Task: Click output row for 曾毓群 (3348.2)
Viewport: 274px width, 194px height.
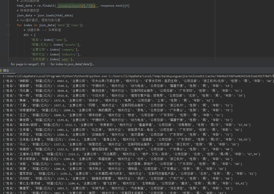Action: (118, 86)
